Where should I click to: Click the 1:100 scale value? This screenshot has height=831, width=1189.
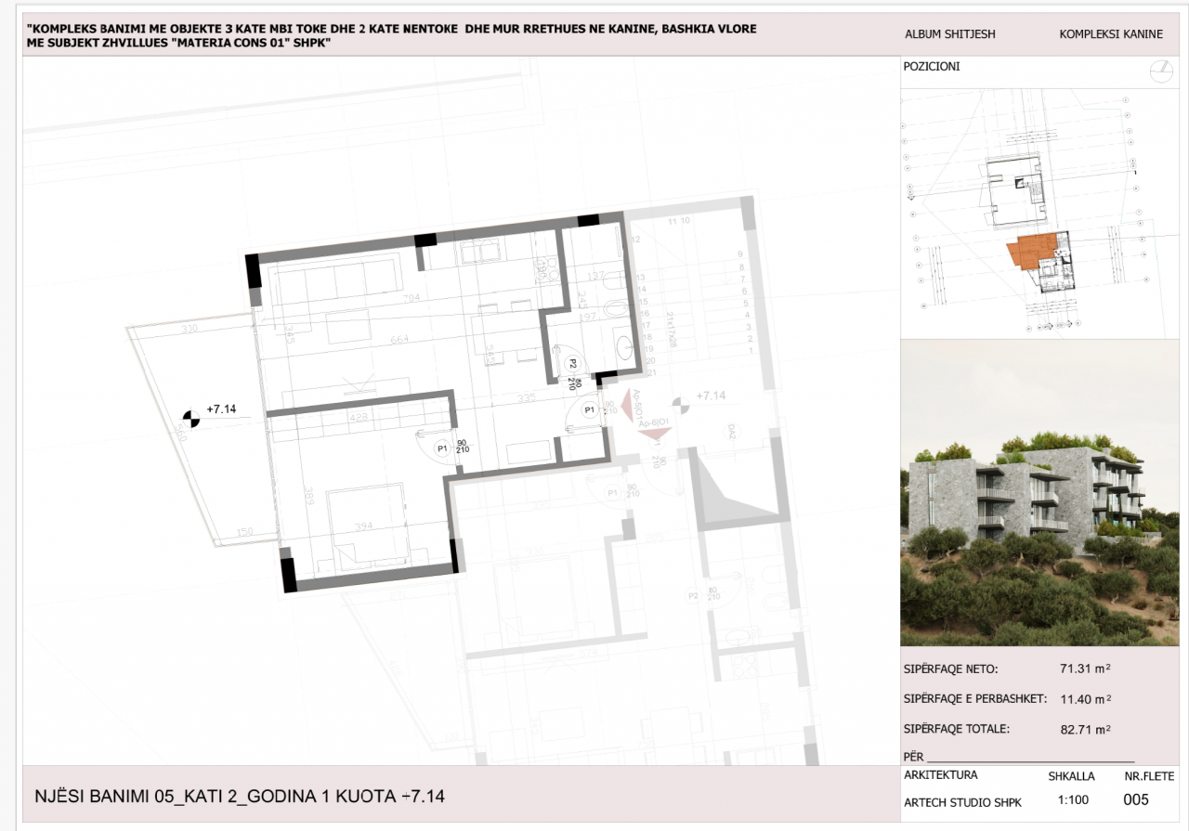pos(1074,799)
